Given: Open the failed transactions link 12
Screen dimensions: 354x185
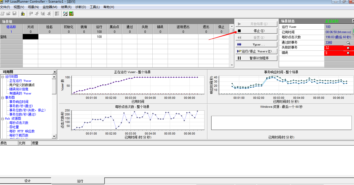Looking at the screenshot, I should [327, 47].
